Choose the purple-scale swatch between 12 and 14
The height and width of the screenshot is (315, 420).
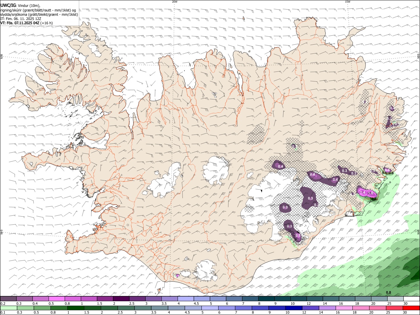(x=314, y=299)
